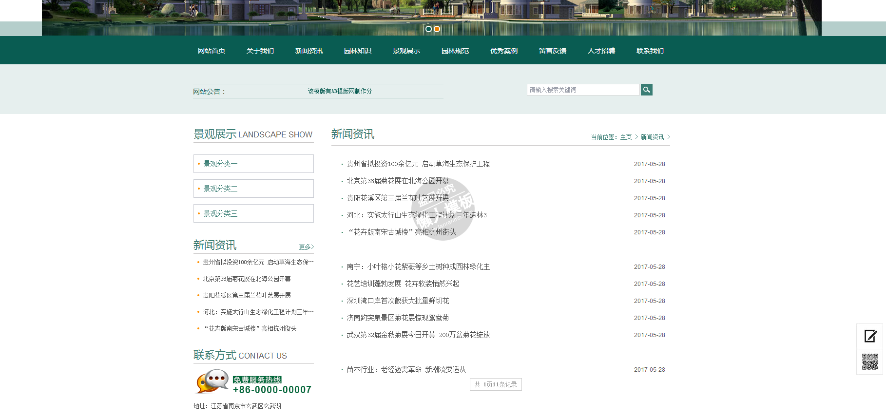Open the 园林知识 menu item
The height and width of the screenshot is (418, 886).
[x=358, y=51]
